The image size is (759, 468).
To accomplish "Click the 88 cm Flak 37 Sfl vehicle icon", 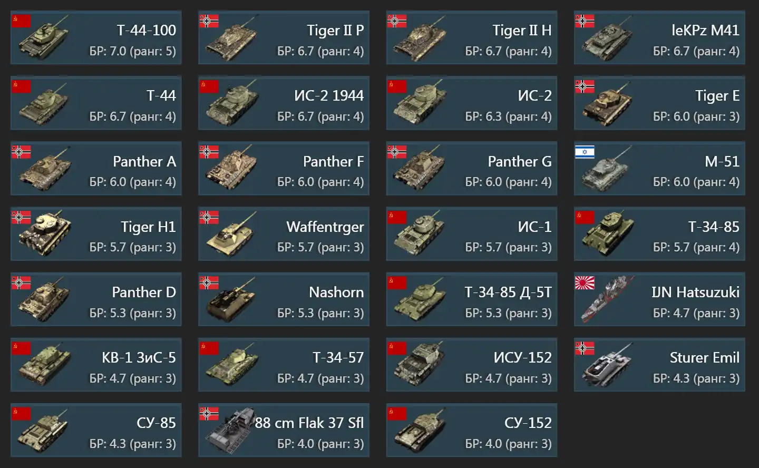I will pyautogui.click(x=230, y=431).
